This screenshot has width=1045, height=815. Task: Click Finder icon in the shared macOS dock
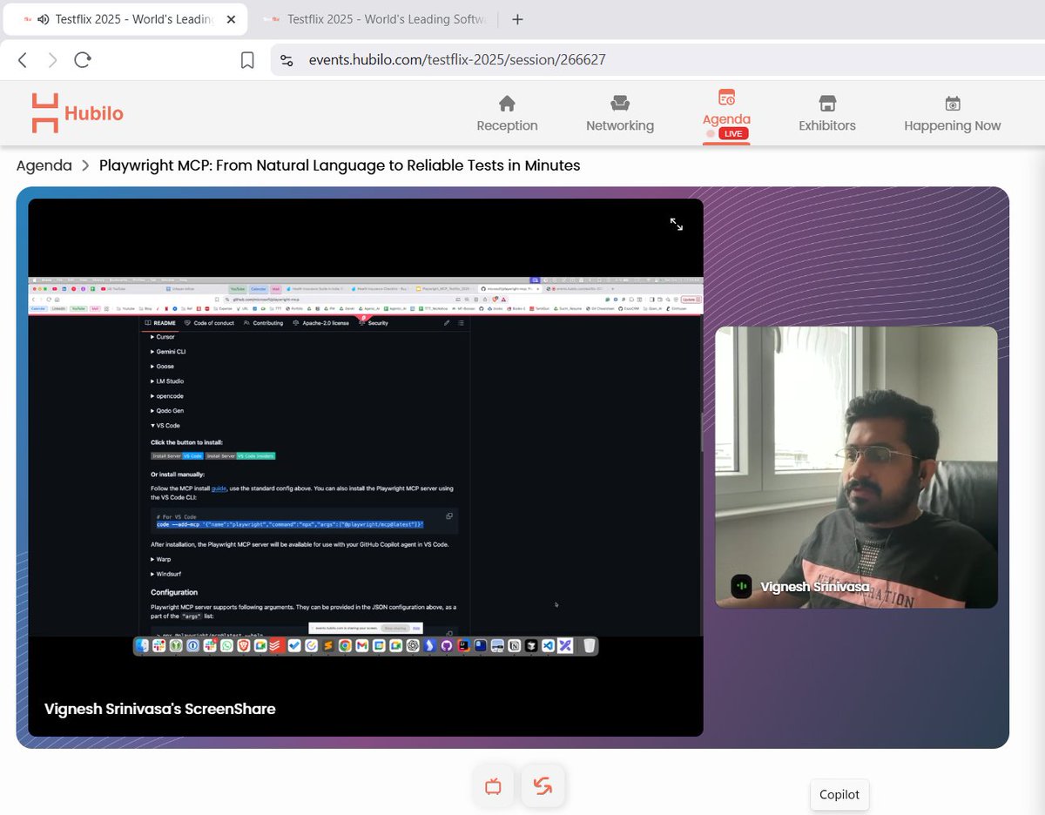[x=142, y=645]
